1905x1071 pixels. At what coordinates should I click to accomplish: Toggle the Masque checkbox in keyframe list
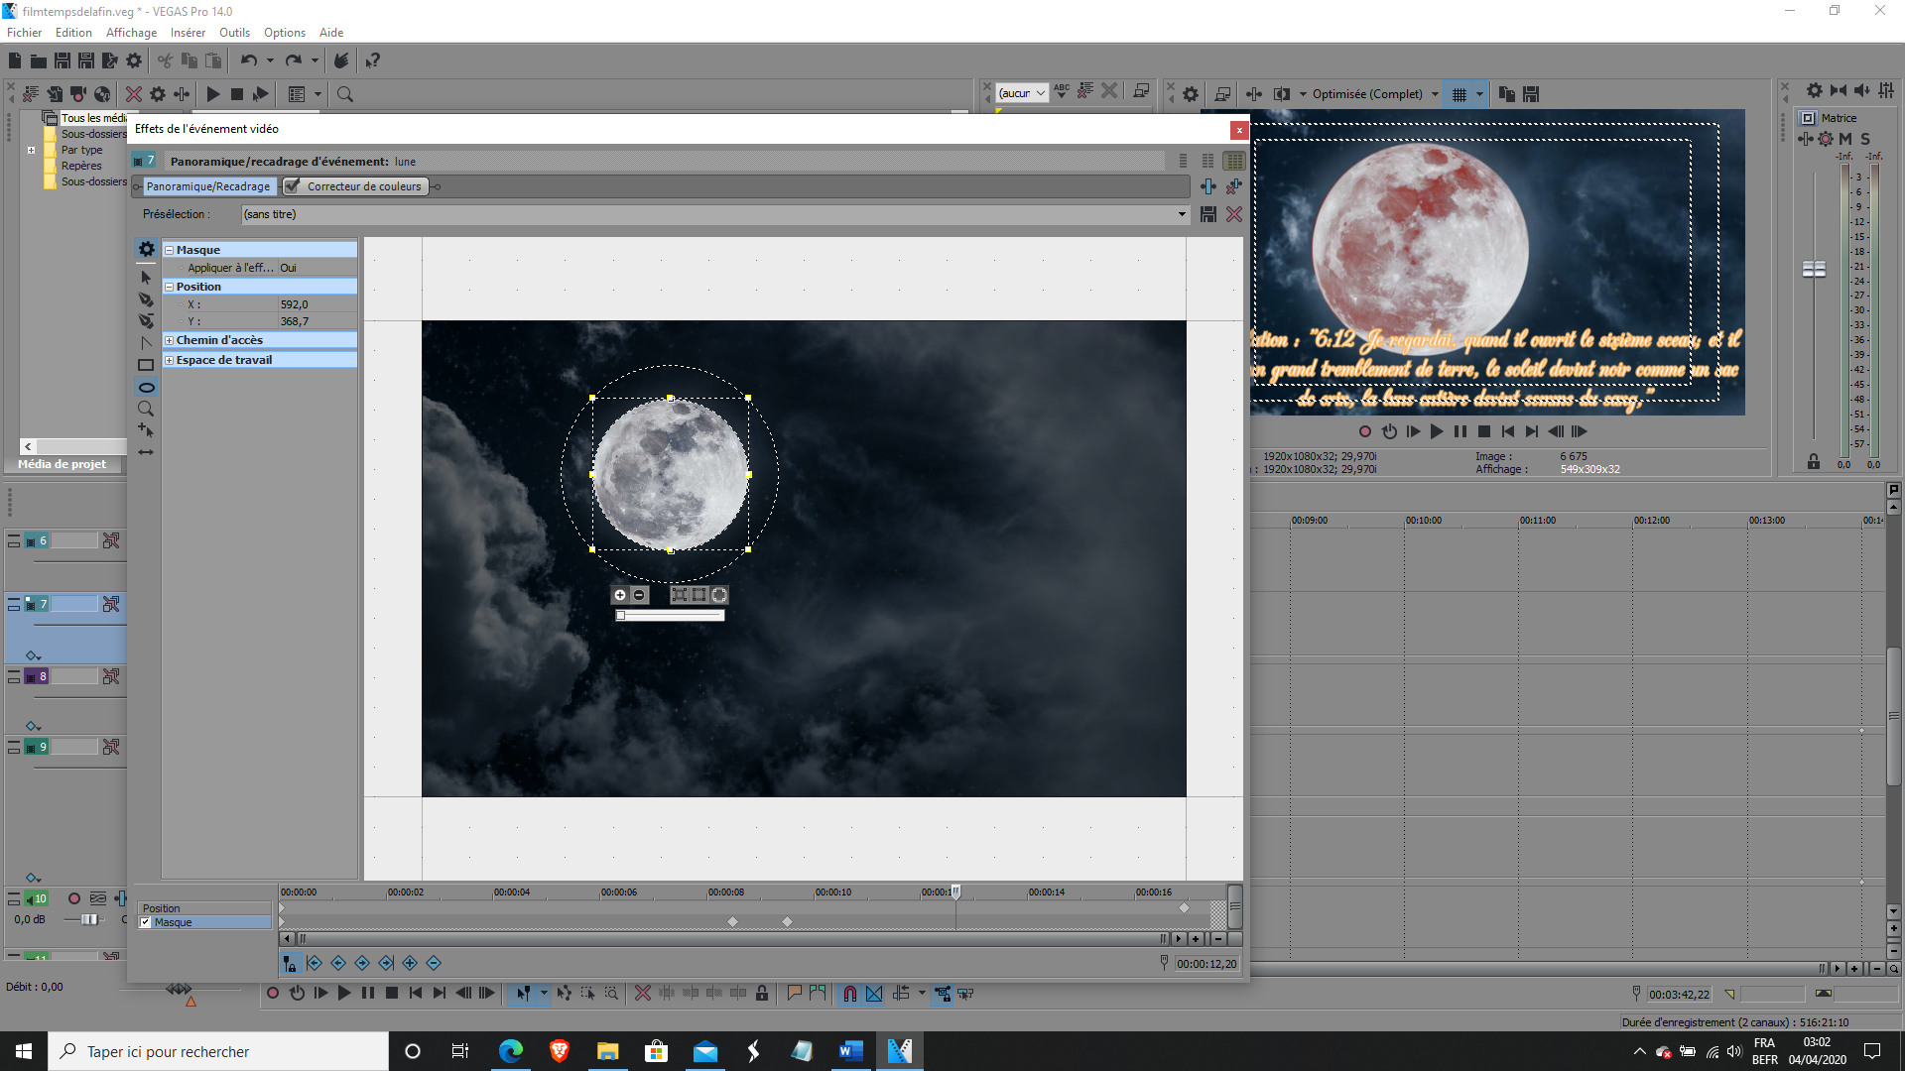(146, 922)
